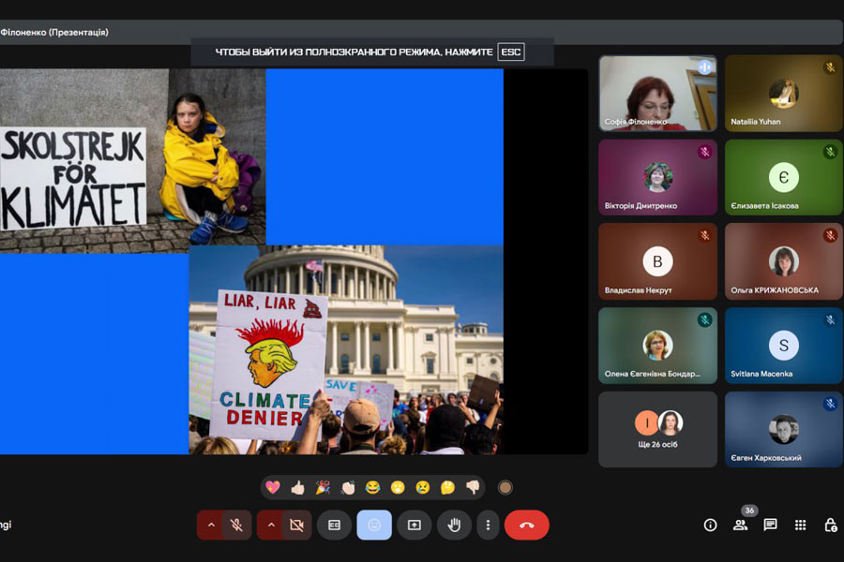This screenshot has height=562, width=844.
Task: Click the speaking indicator on Софія's tile
Action: [705, 67]
